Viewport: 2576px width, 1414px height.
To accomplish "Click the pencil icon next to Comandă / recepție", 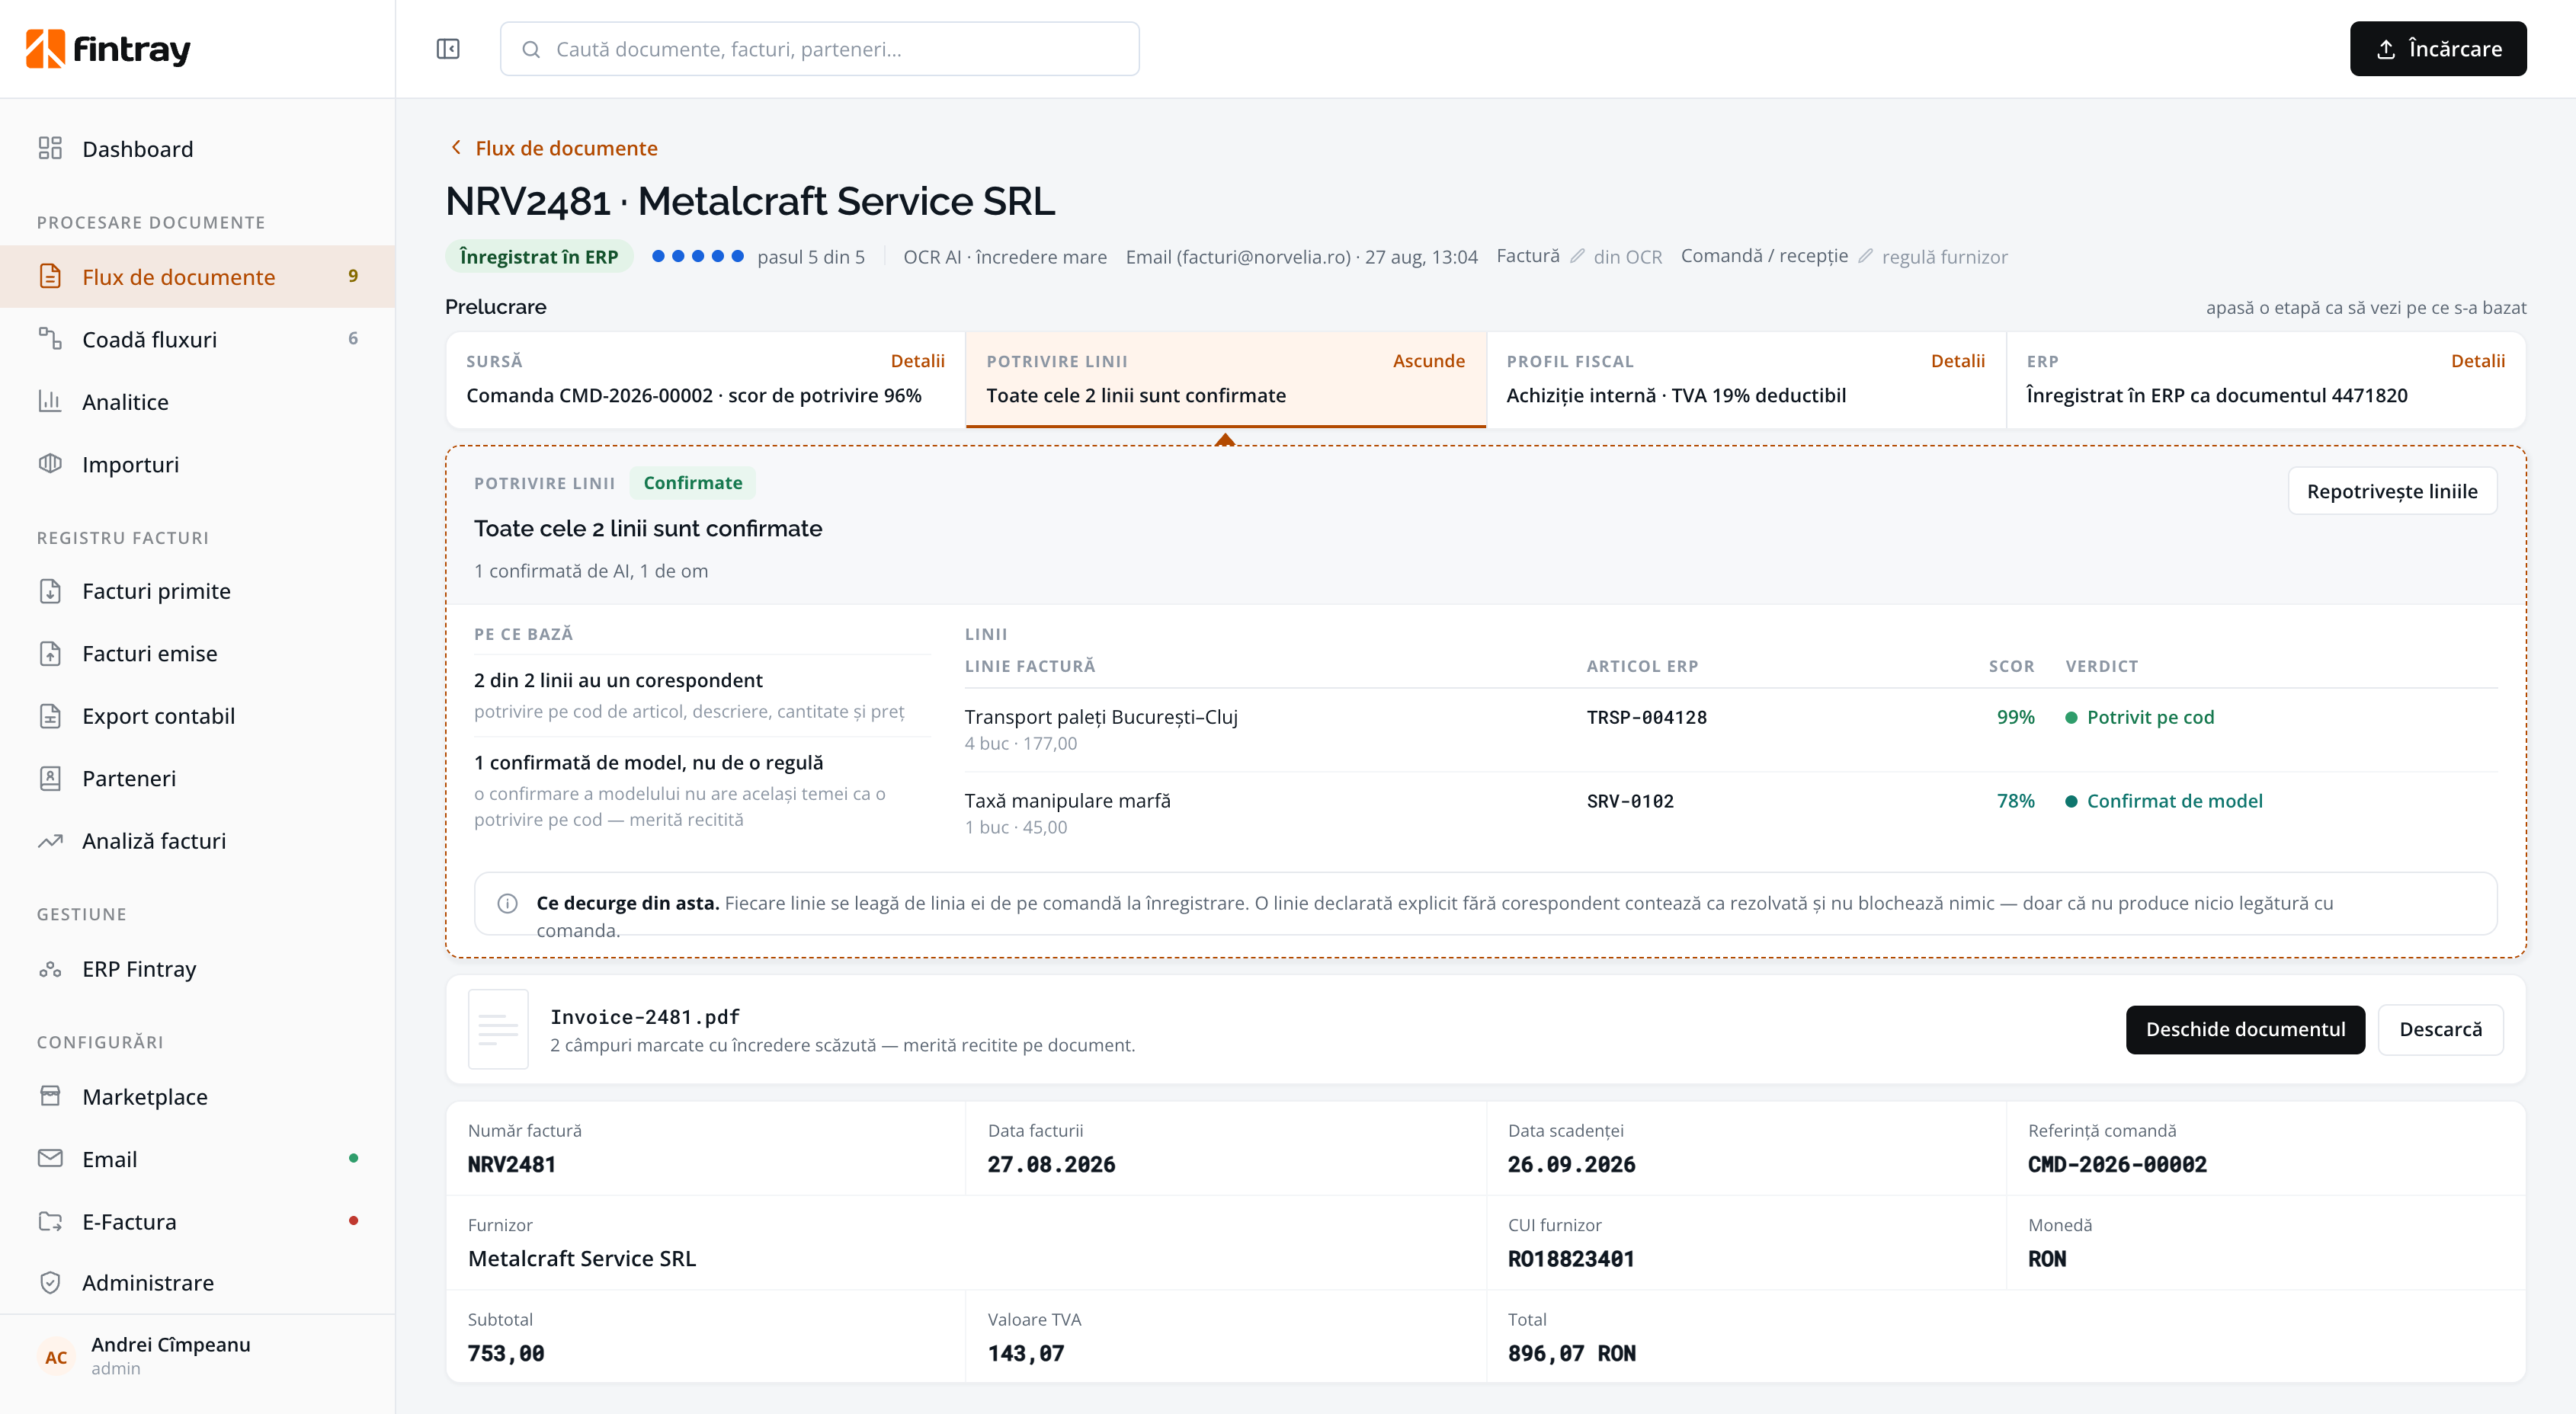I will pyautogui.click(x=1865, y=257).
